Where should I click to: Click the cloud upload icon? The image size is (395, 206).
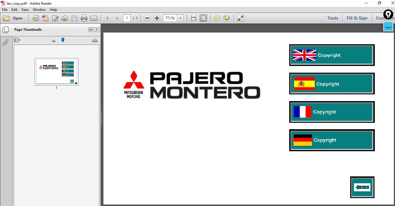[x=65, y=18]
